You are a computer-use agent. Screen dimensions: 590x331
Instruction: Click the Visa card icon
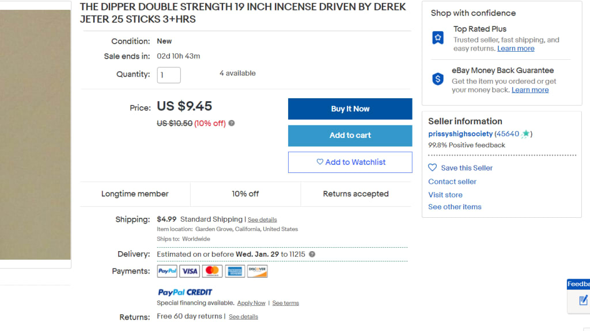pyautogui.click(x=190, y=271)
